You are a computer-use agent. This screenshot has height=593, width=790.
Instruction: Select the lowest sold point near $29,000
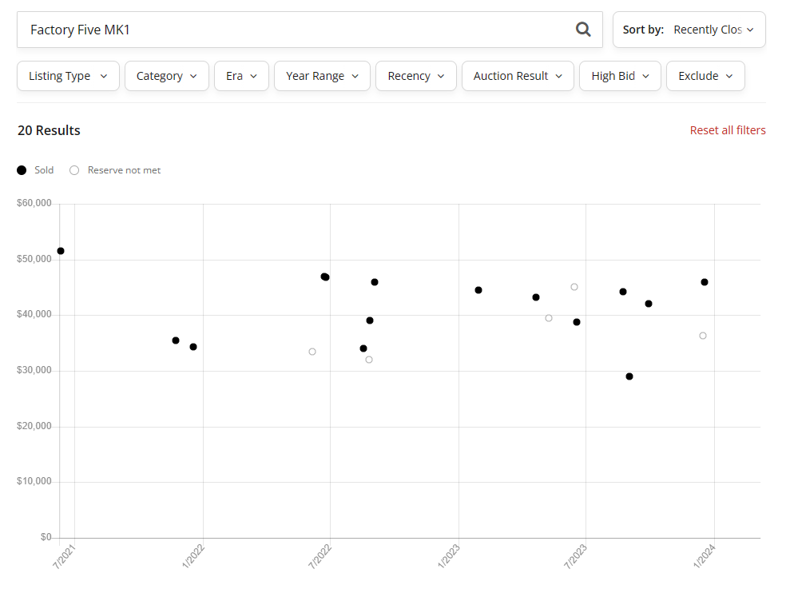pos(629,376)
